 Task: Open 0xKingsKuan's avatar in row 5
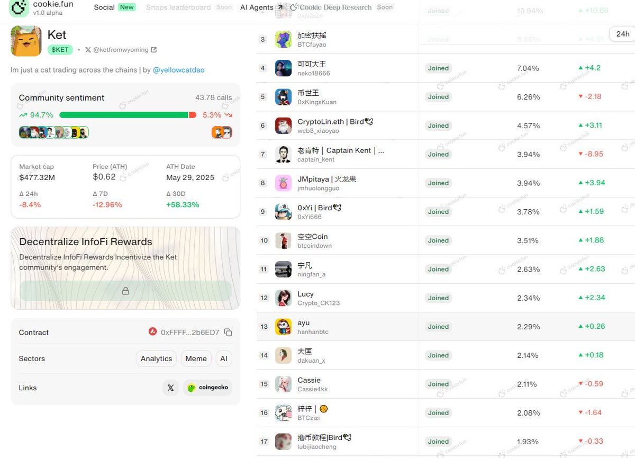click(x=284, y=97)
